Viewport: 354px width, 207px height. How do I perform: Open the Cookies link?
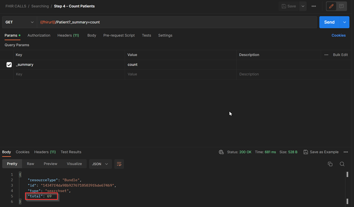pyautogui.click(x=338, y=36)
